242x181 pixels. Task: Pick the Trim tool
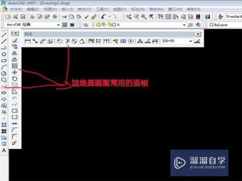click(15, 98)
